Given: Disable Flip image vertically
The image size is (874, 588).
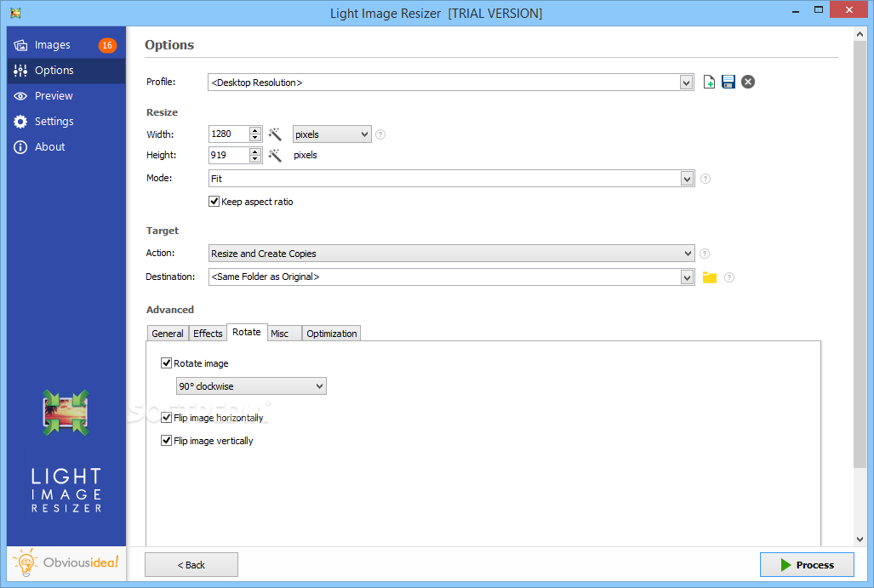Looking at the screenshot, I should click(166, 440).
